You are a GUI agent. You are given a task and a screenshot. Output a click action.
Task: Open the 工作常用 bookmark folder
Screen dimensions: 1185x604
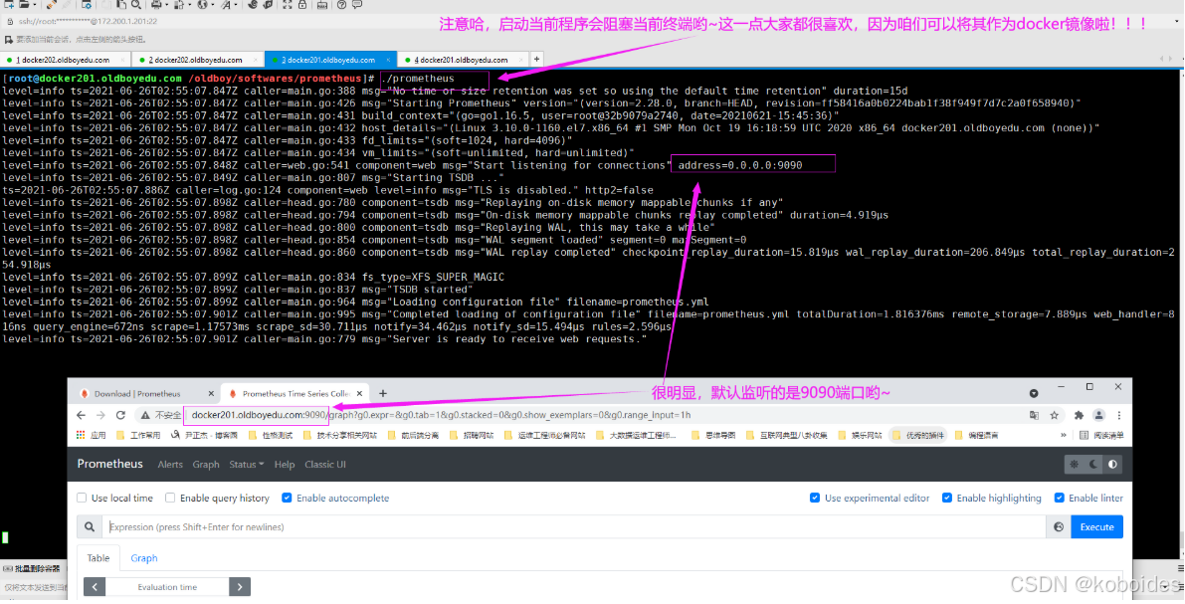(x=137, y=436)
